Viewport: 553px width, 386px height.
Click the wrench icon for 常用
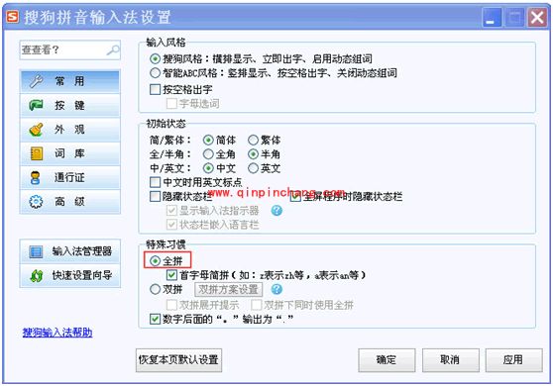point(36,81)
